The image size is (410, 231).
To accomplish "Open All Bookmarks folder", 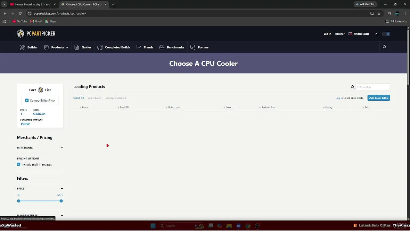I will (396, 21).
